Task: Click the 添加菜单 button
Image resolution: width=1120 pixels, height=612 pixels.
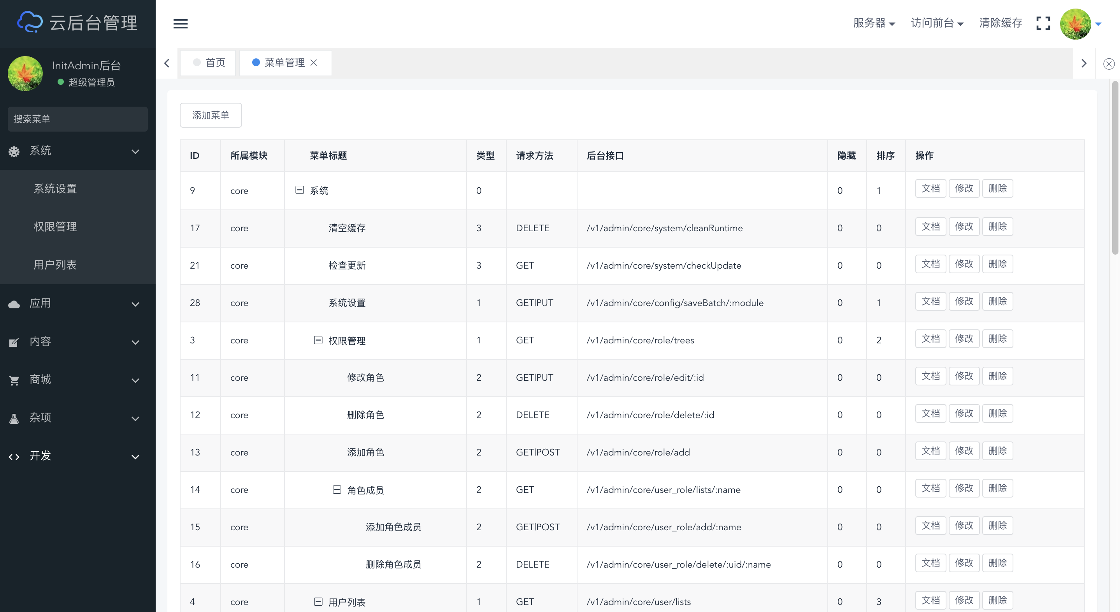Action: coord(211,115)
